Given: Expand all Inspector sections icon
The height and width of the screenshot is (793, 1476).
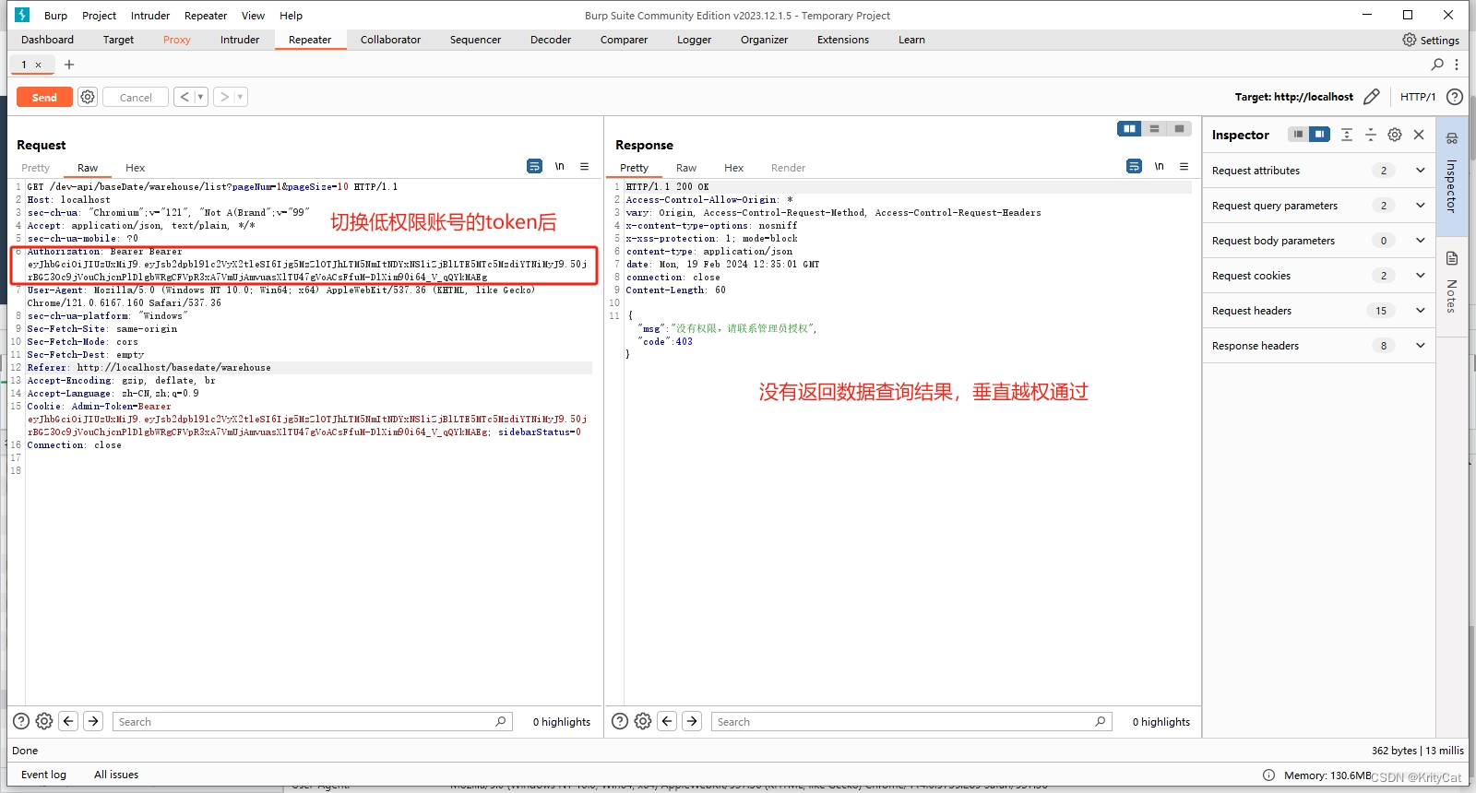Looking at the screenshot, I should click(x=1347, y=135).
